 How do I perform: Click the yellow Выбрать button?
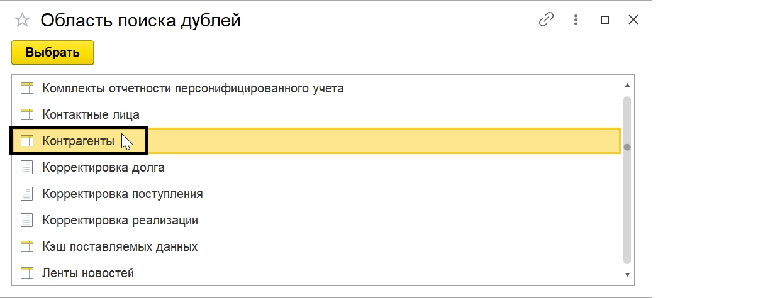52,53
